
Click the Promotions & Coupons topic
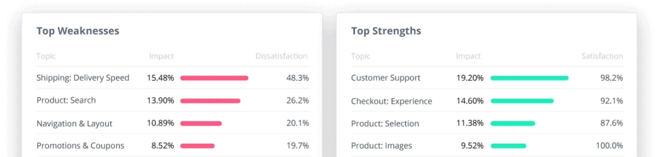(x=80, y=146)
